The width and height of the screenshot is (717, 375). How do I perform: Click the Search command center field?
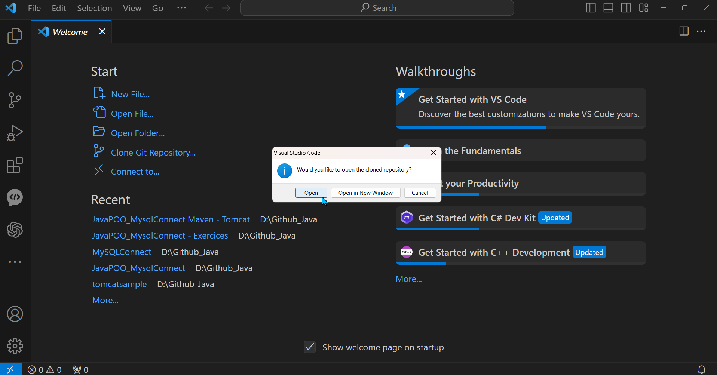click(x=377, y=8)
